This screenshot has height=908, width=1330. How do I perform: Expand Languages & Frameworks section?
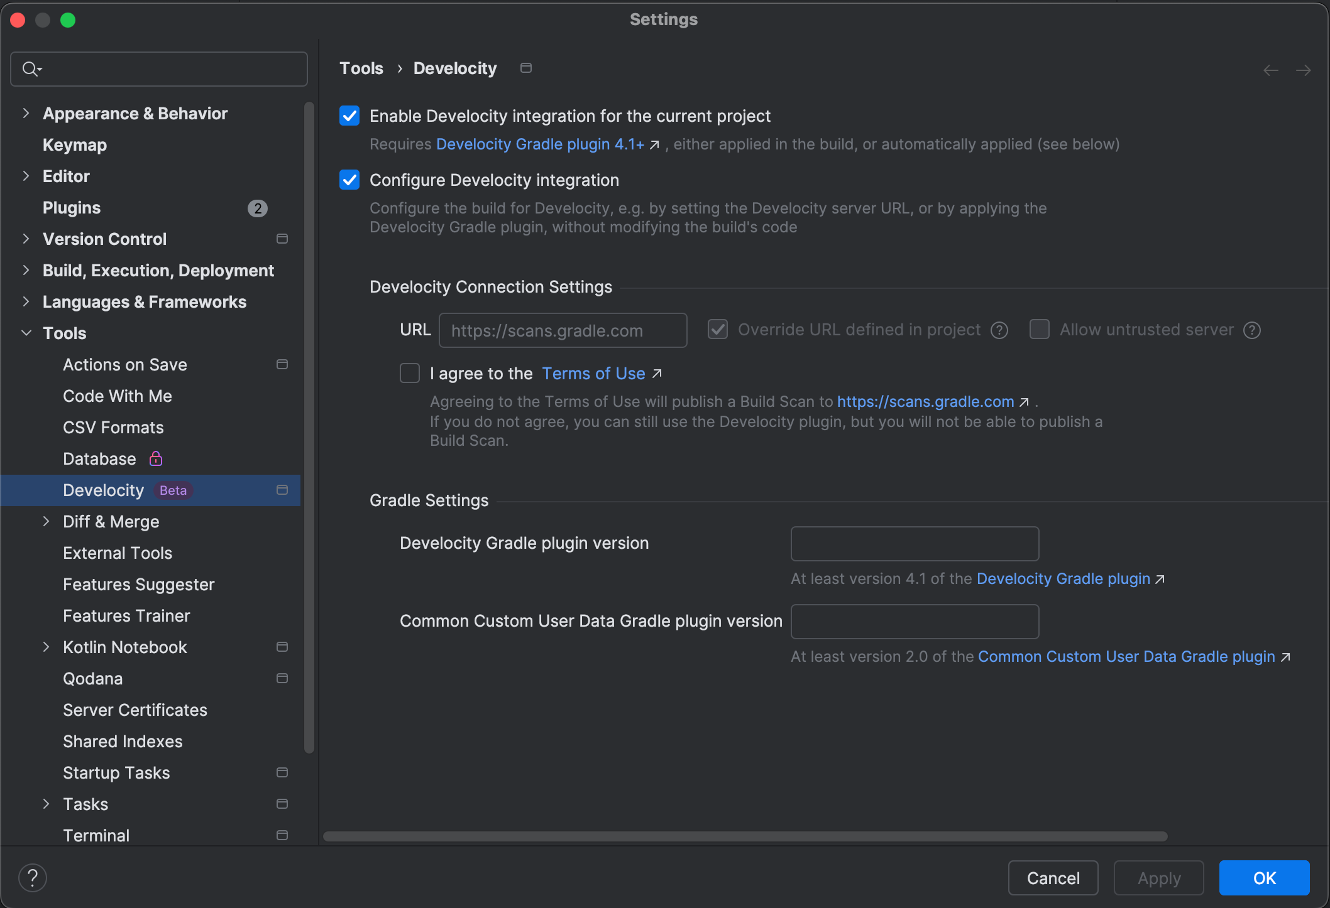[26, 301]
